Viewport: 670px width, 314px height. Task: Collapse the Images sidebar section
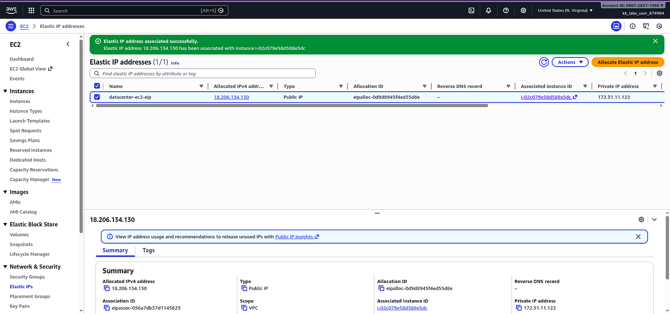(5, 192)
